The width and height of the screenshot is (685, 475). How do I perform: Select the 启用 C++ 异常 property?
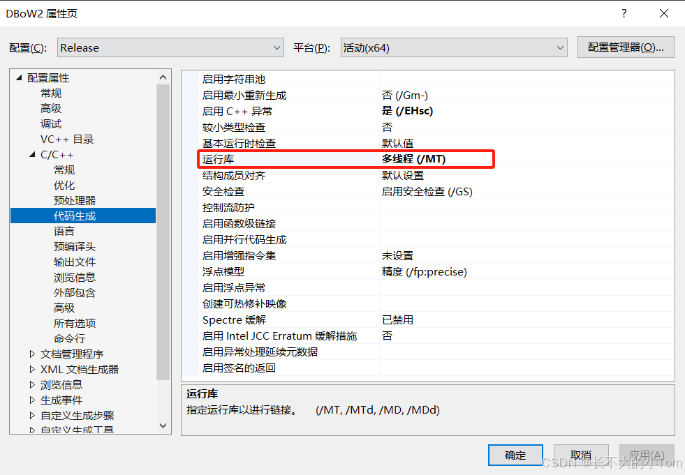[x=237, y=112]
